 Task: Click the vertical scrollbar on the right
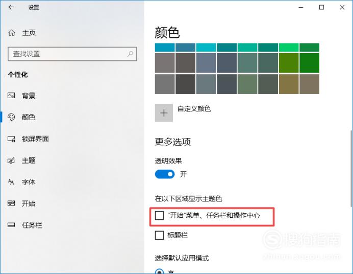(351, 169)
